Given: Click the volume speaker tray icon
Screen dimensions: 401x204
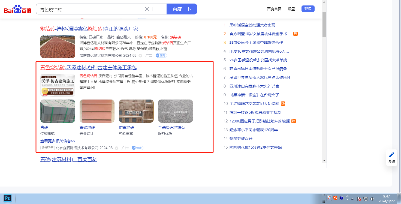Looking at the screenshot, I should tap(372, 199).
